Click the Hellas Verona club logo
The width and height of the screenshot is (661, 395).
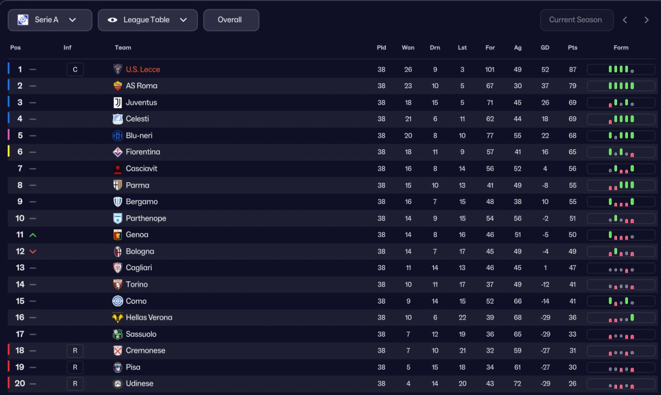click(118, 318)
